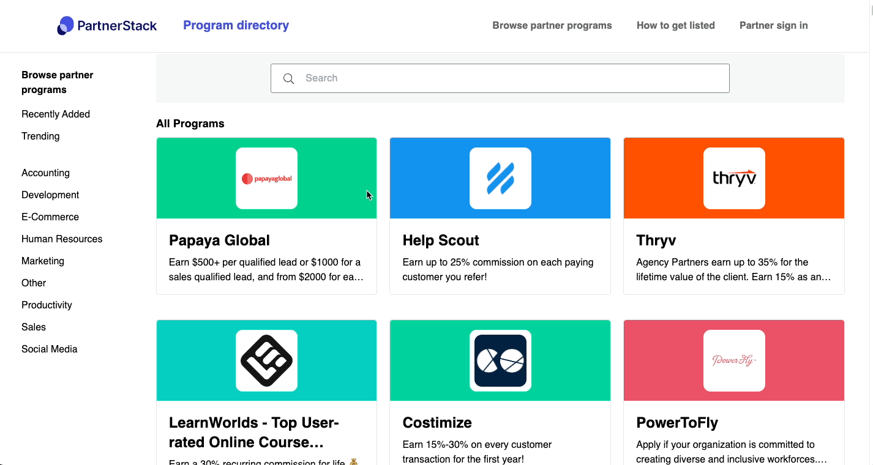Filter by E-Commerce category
The image size is (873, 465).
point(50,217)
